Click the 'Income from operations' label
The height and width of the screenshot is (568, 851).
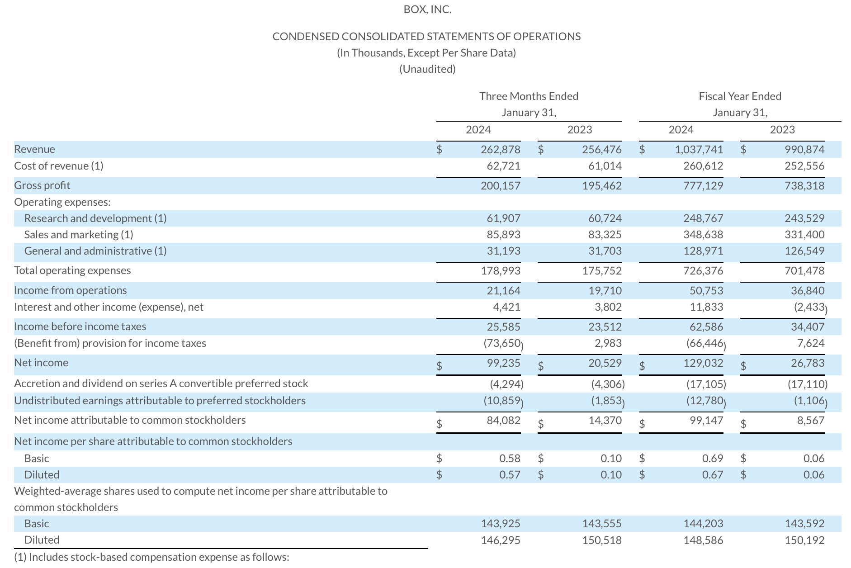(71, 290)
